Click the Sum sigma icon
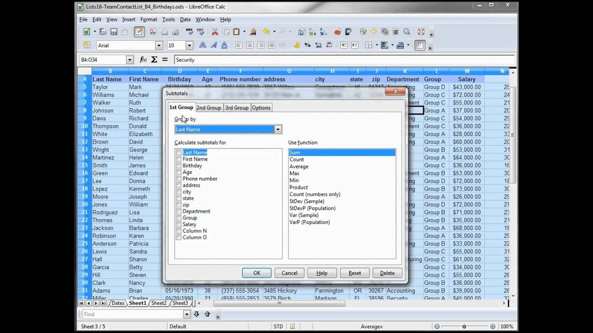 pyautogui.click(x=154, y=60)
